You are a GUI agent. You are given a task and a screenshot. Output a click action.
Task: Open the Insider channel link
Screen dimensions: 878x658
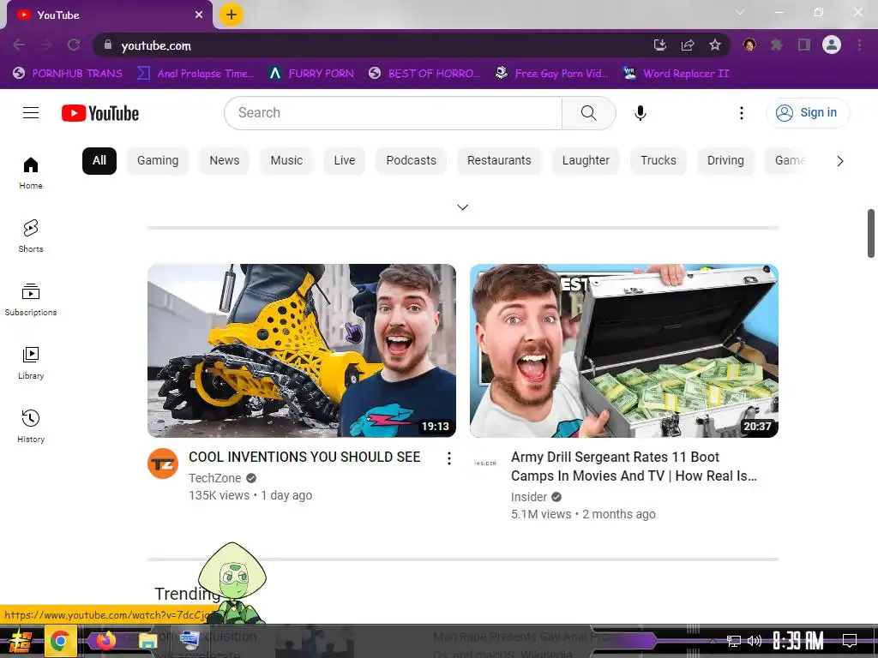point(528,498)
